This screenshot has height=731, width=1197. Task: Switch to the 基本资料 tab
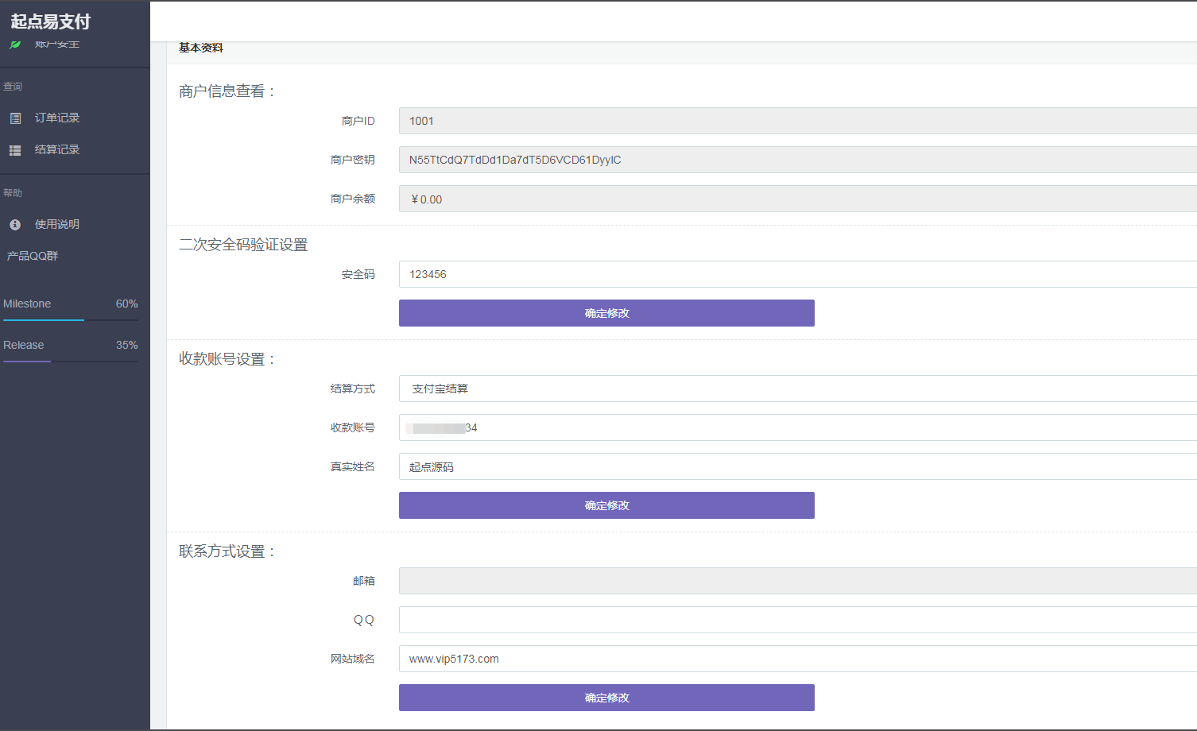[x=200, y=48]
